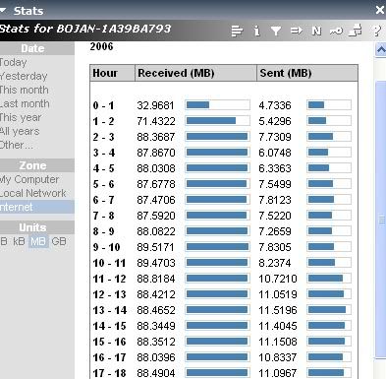Image resolution: width=386 pixels, height=379 pixels.
Task: Select This month date range
Action: (25, 90)
